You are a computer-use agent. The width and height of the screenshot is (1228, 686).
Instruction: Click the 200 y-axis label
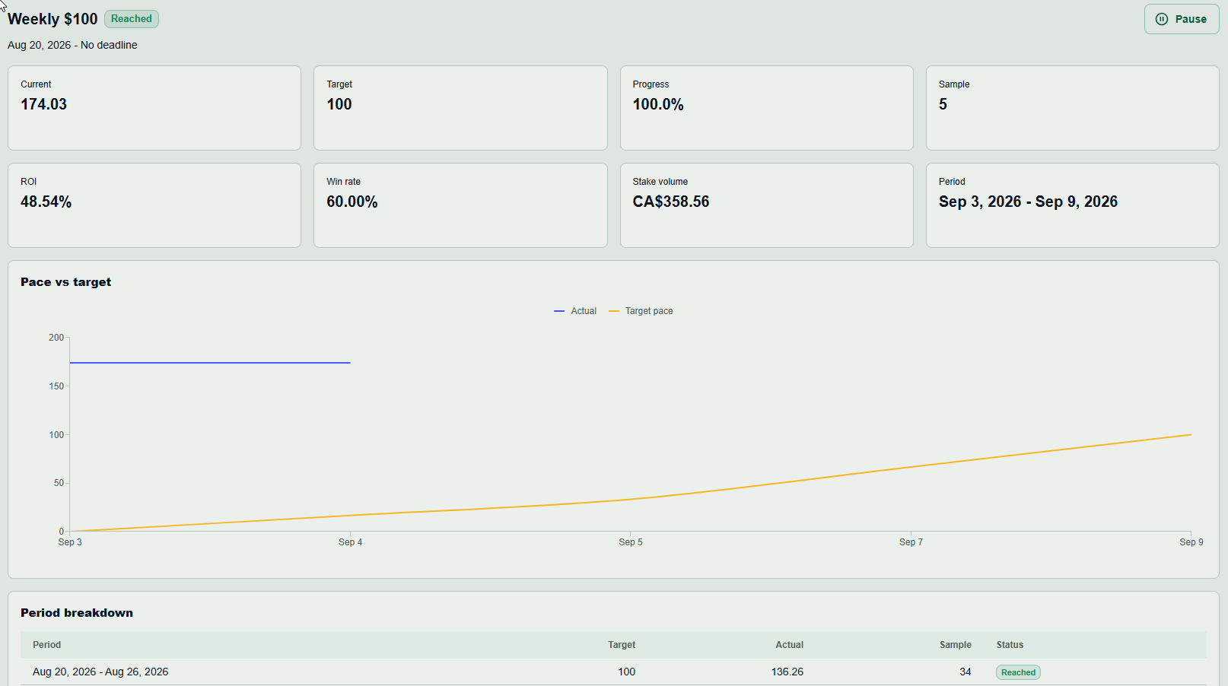pos(56,338)
